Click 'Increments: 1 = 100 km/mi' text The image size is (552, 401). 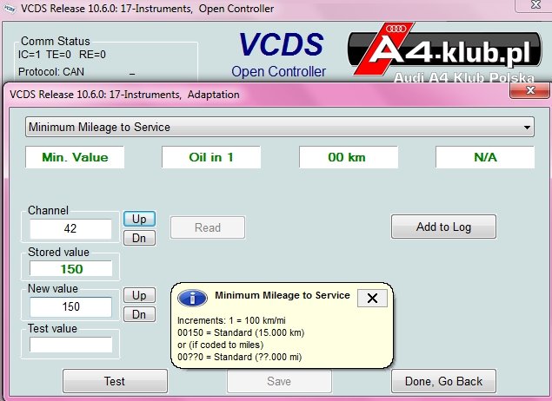(231, 320)
